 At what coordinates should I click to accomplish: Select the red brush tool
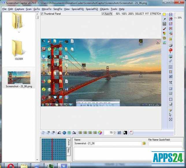click(164, 29)
